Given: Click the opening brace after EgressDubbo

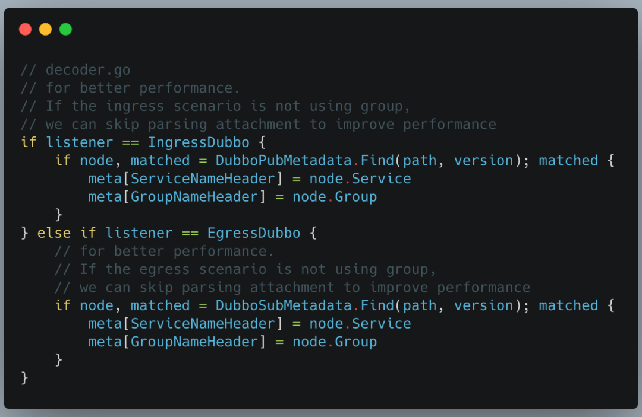Looking at the screenshot, I should pos(313,233).
